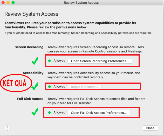Close the window with the red titlebar button

[x=3, y=3]
